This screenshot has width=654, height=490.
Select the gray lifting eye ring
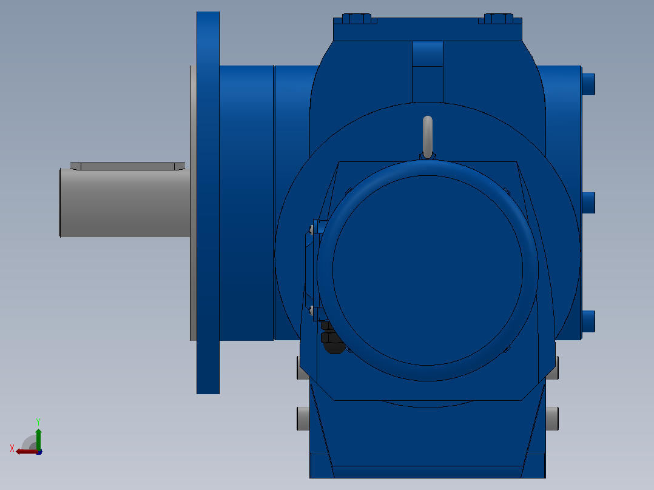pyautogui.click(x=428, y=137)
